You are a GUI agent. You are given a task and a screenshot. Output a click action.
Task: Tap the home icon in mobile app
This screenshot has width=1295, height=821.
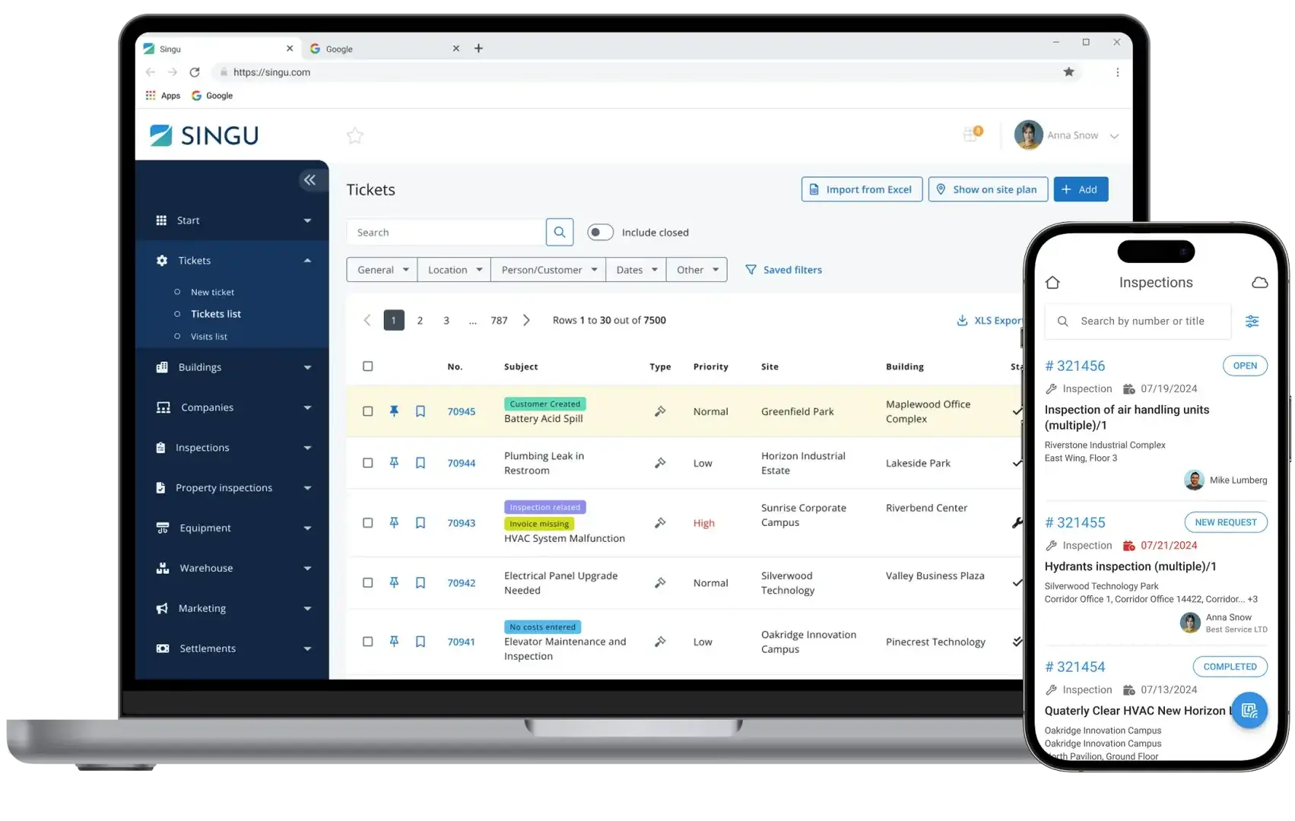(x=1052, y=283)
